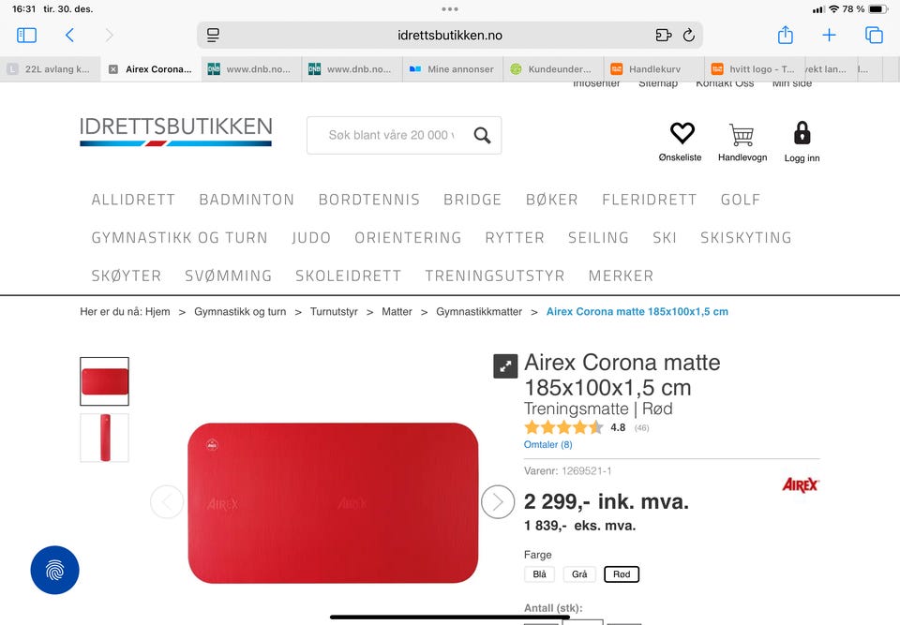Screen dimensions: 900x625
Task: Go back using Safari back arrow
Action: coord(69,36)
